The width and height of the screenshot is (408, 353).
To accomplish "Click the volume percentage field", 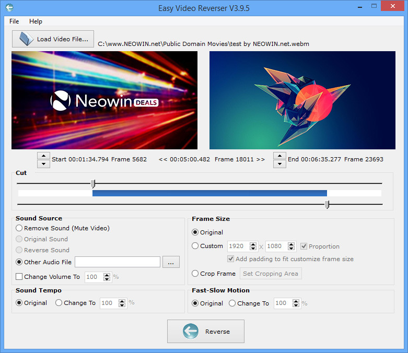I will point(94,277).
